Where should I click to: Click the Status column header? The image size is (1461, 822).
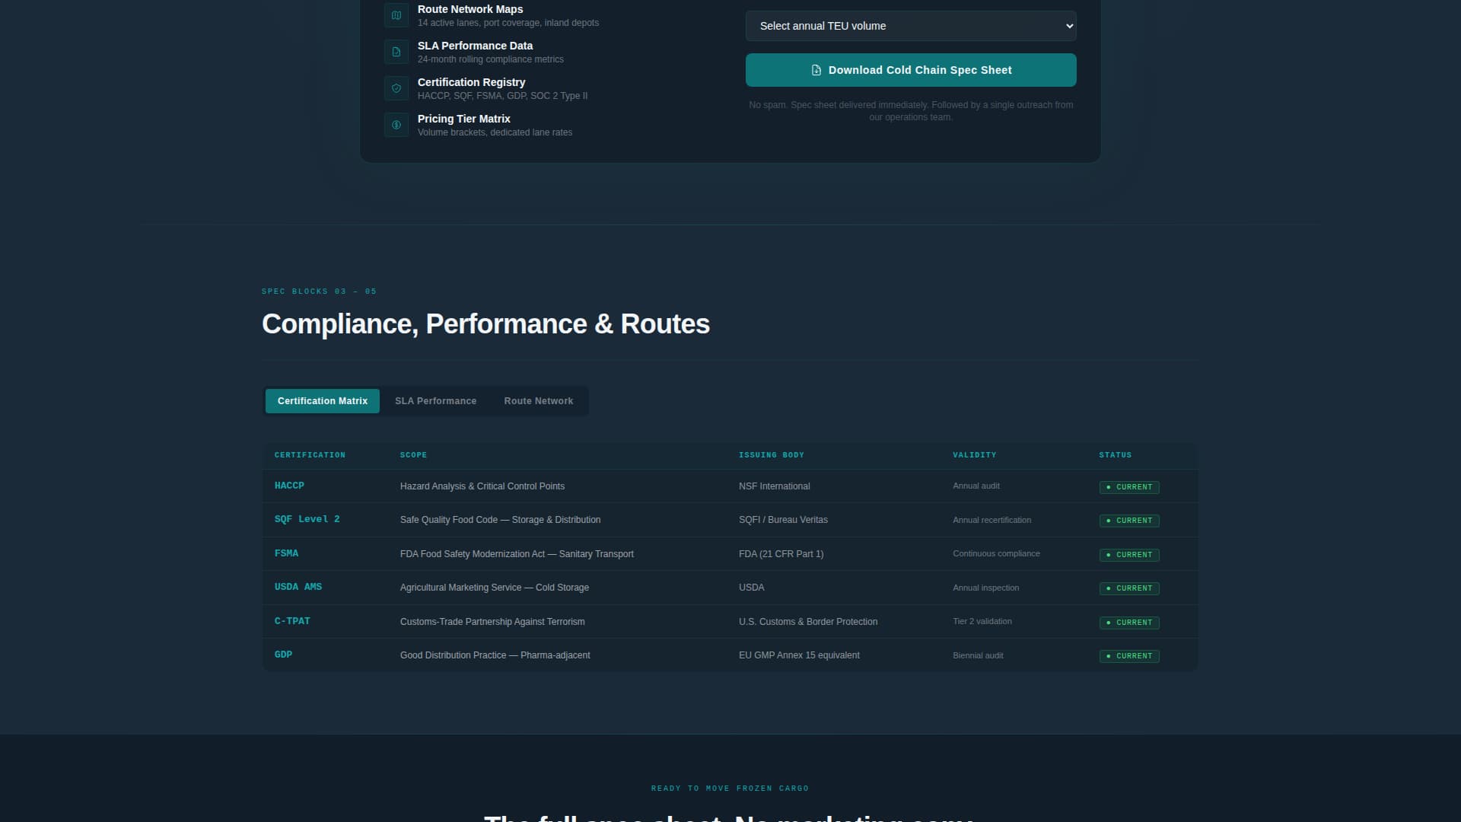pos(1115,455)
